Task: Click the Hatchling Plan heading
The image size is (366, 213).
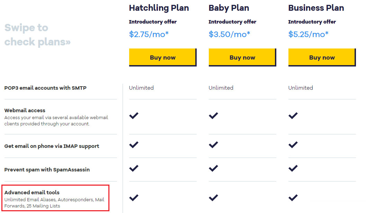Action: pos(159,8)
